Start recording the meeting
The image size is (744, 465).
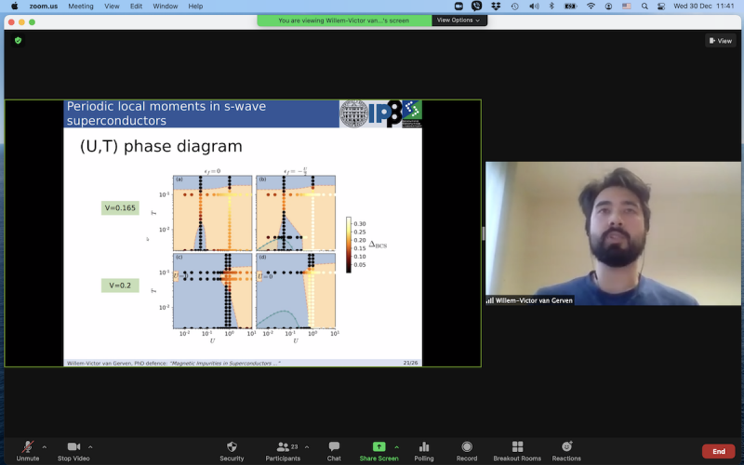[x=467, y=447]
